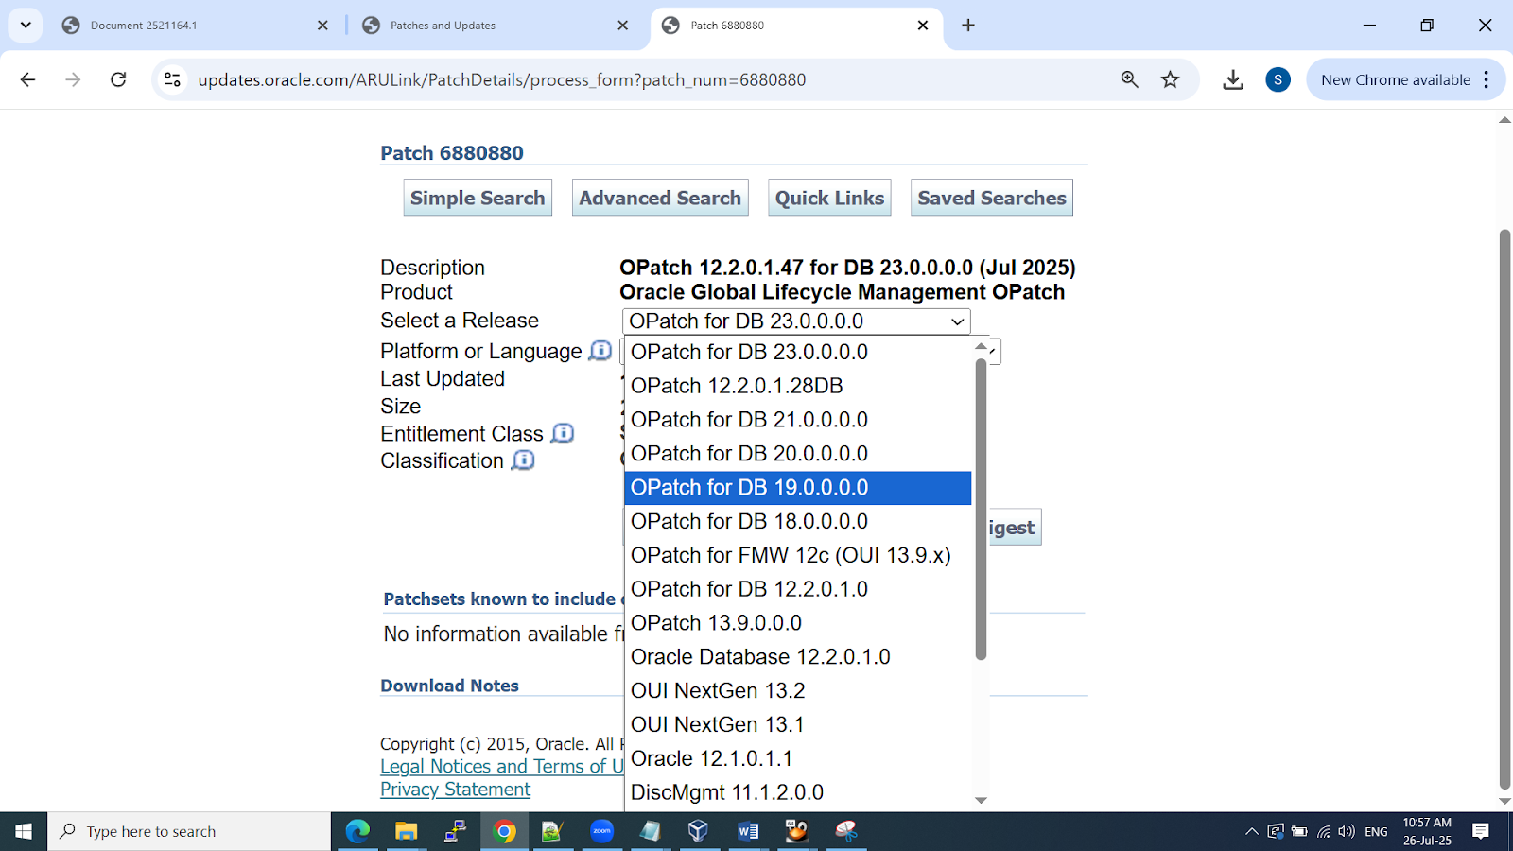1513x851 pixels.
Task: Open Chrome three-dot menu
Action: (x=1487, y=79)
